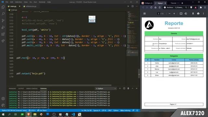Switch to the OUTPUT panel tab
208x117 pixels.
click(21, 88)
